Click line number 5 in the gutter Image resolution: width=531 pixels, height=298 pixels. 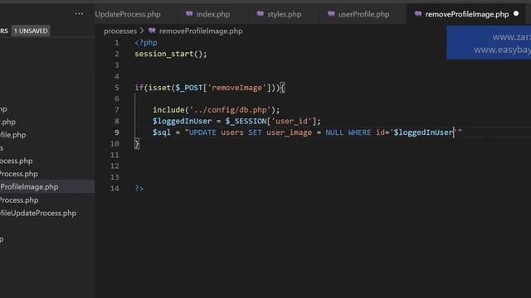[x=116, y=88]
